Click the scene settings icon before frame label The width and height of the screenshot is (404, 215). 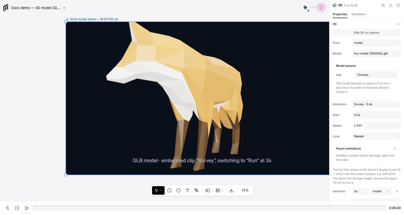click(x=67, y=19)
